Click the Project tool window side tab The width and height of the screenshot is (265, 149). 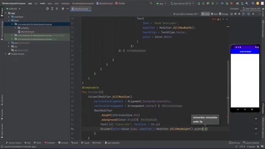(2, 12)
